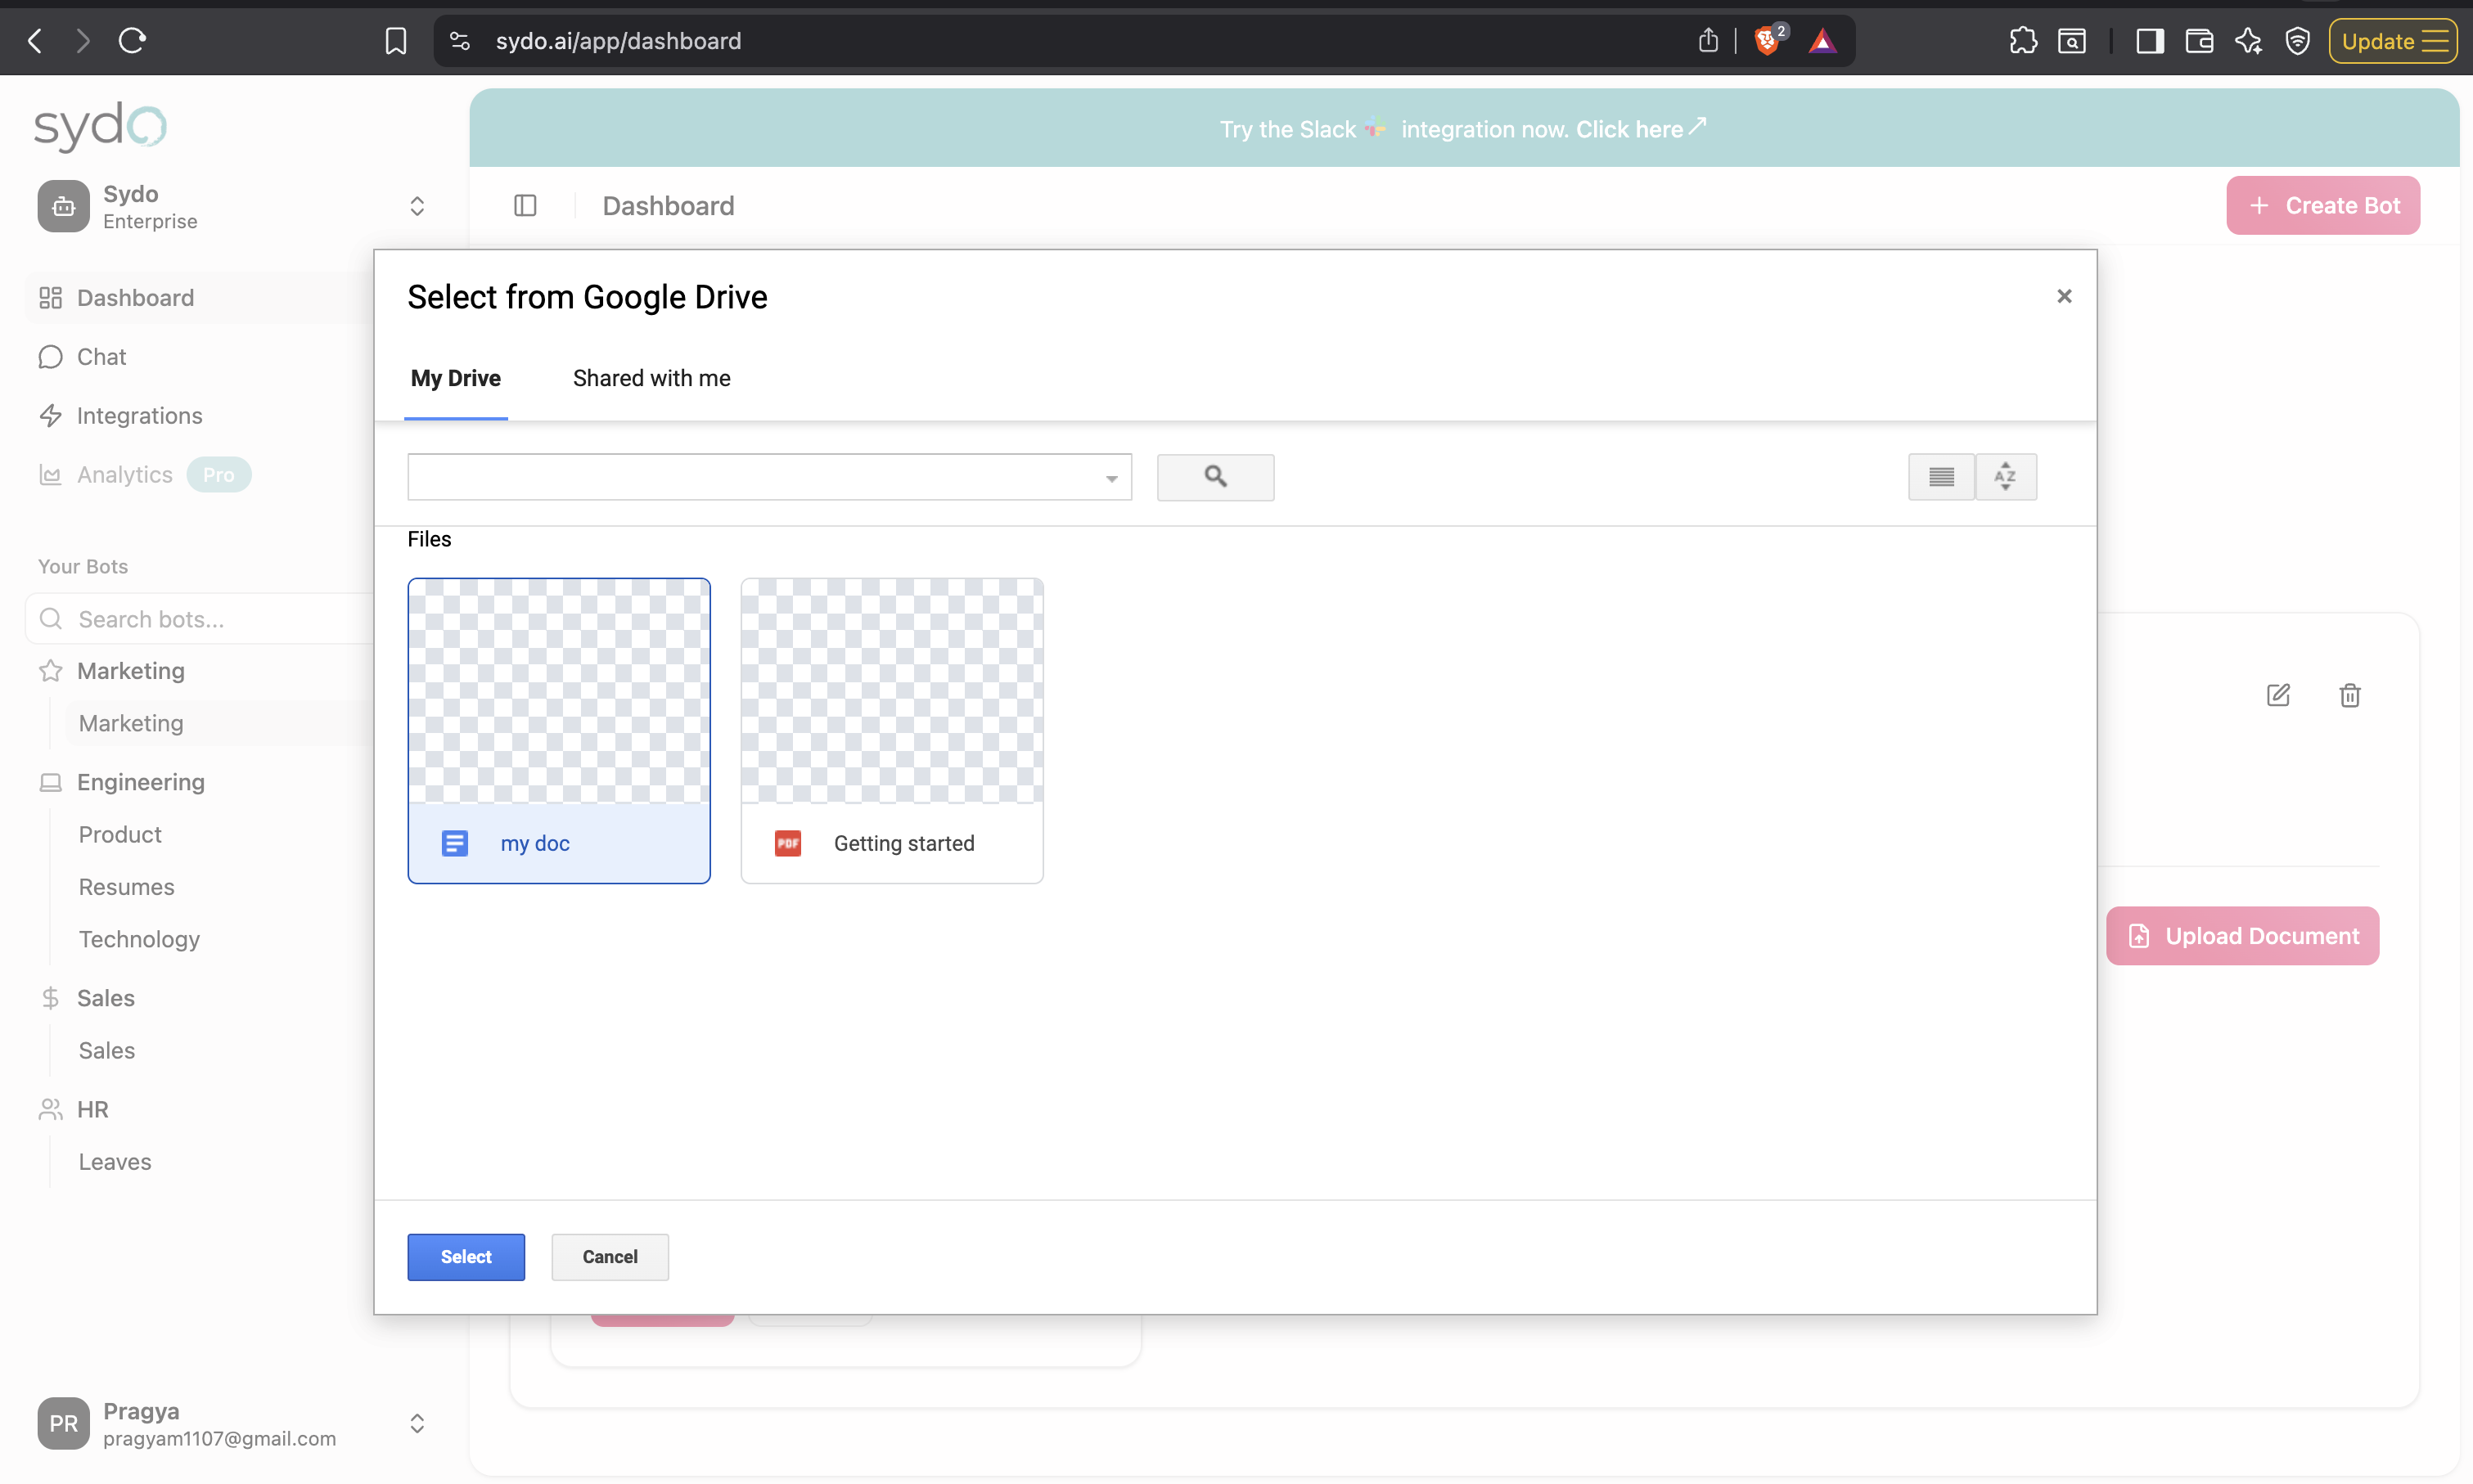Screen dimensions: 2473x1484
Task: Expand Pragya user account menu
Action: pos(417,1423)
